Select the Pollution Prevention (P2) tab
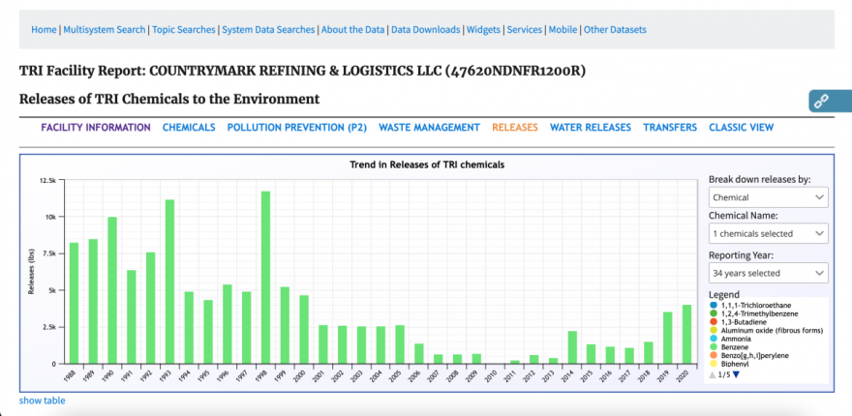The image size is (852, 416). click(x=297, y=128)
